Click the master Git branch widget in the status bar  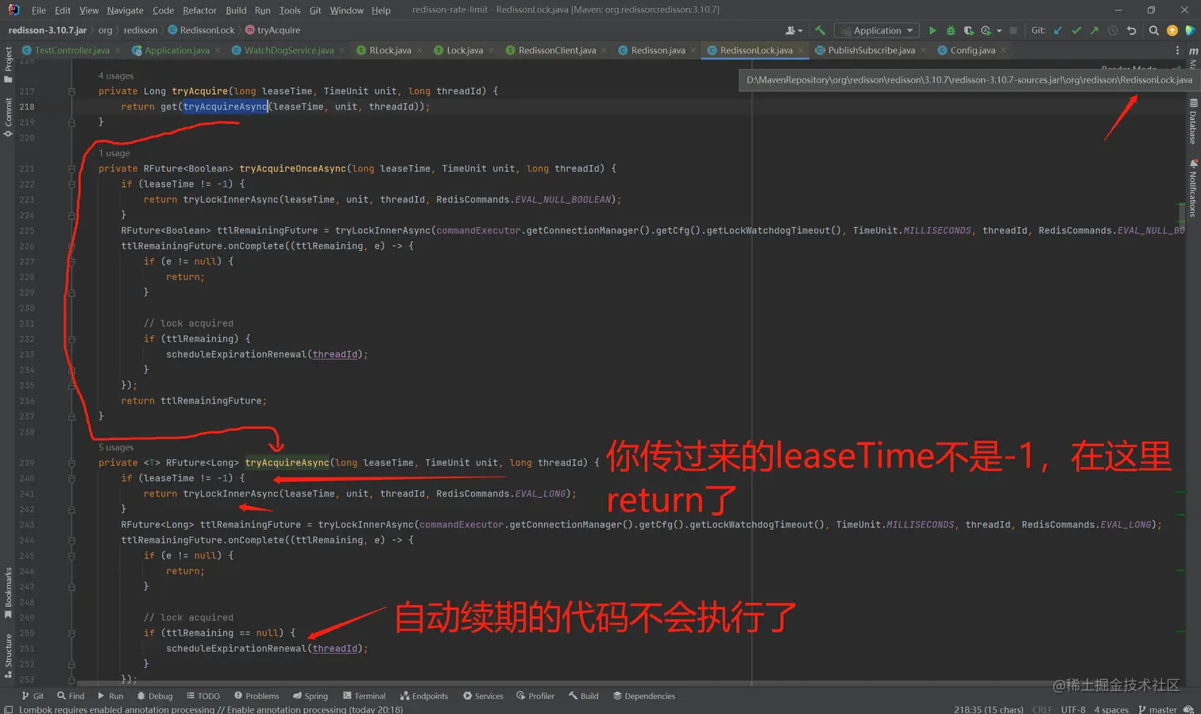coord(1157,709)
